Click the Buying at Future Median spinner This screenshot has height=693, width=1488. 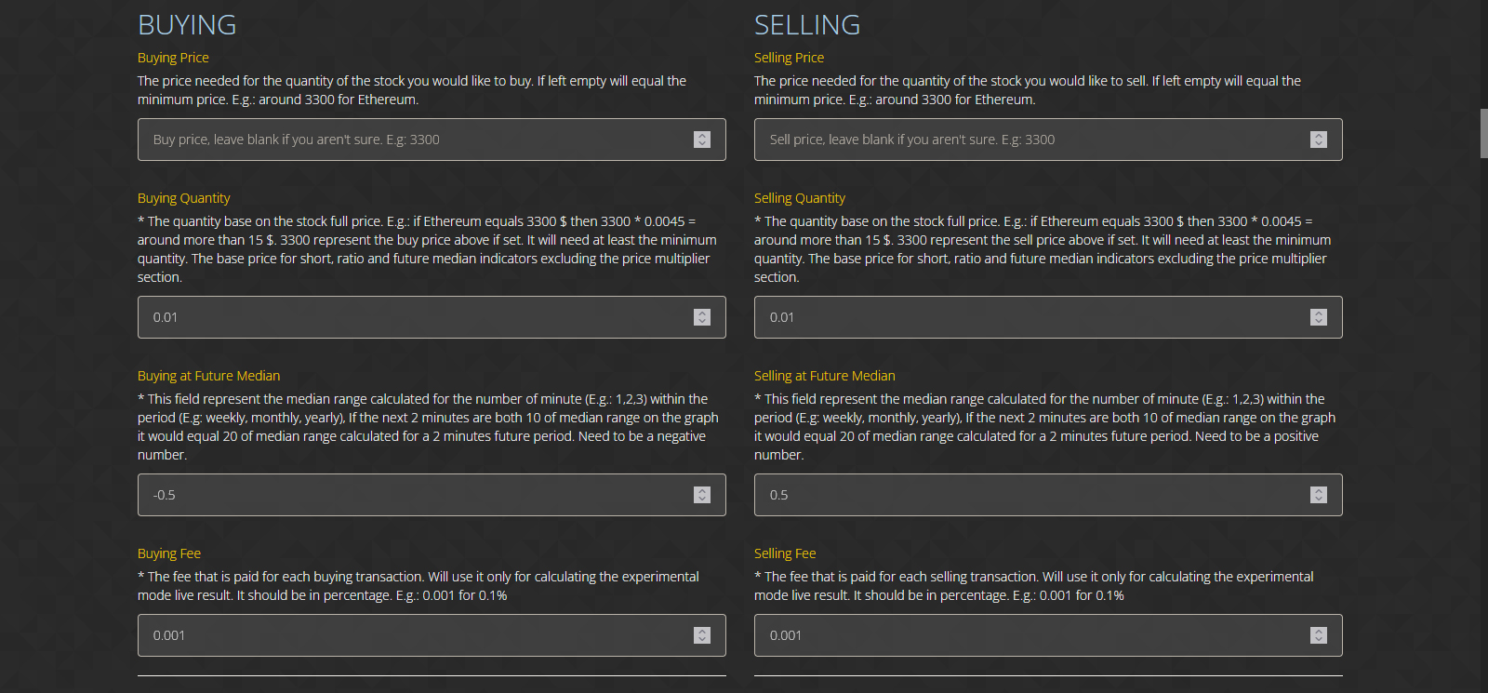[x=702, y=495]
